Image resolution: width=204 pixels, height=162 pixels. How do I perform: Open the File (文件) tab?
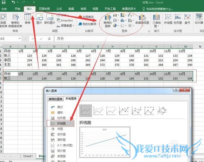4,9
